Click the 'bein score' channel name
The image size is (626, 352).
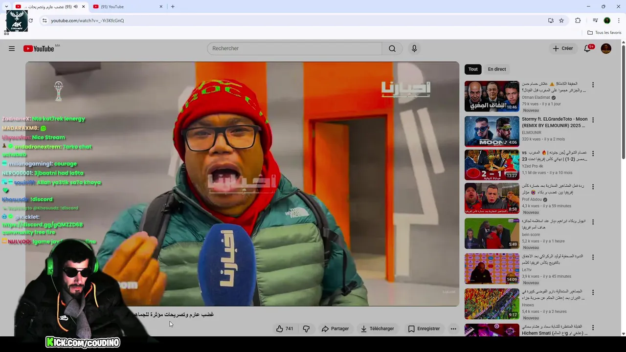pyautogui.click(x=531, y=235)
